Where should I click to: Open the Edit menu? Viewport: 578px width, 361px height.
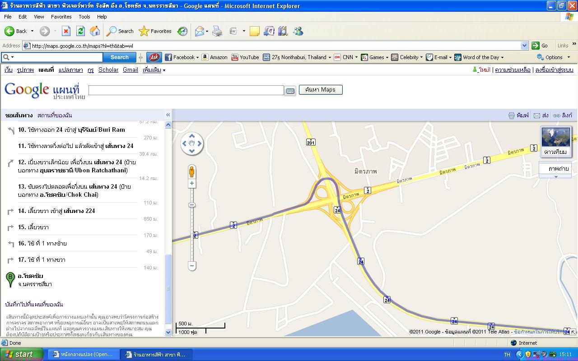pos(23,17)
